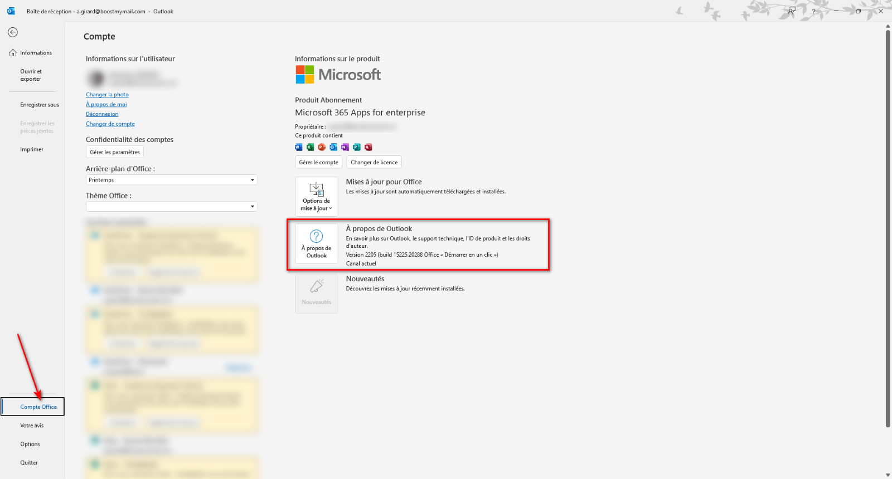Click the 'Informations sur l'utilisateur' heading
This screenshot has width=892, height=479.
click(130, 59)
